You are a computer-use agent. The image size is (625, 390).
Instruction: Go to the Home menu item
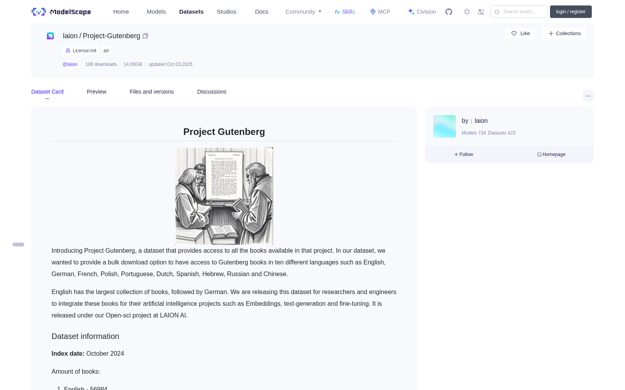point(121,12)
